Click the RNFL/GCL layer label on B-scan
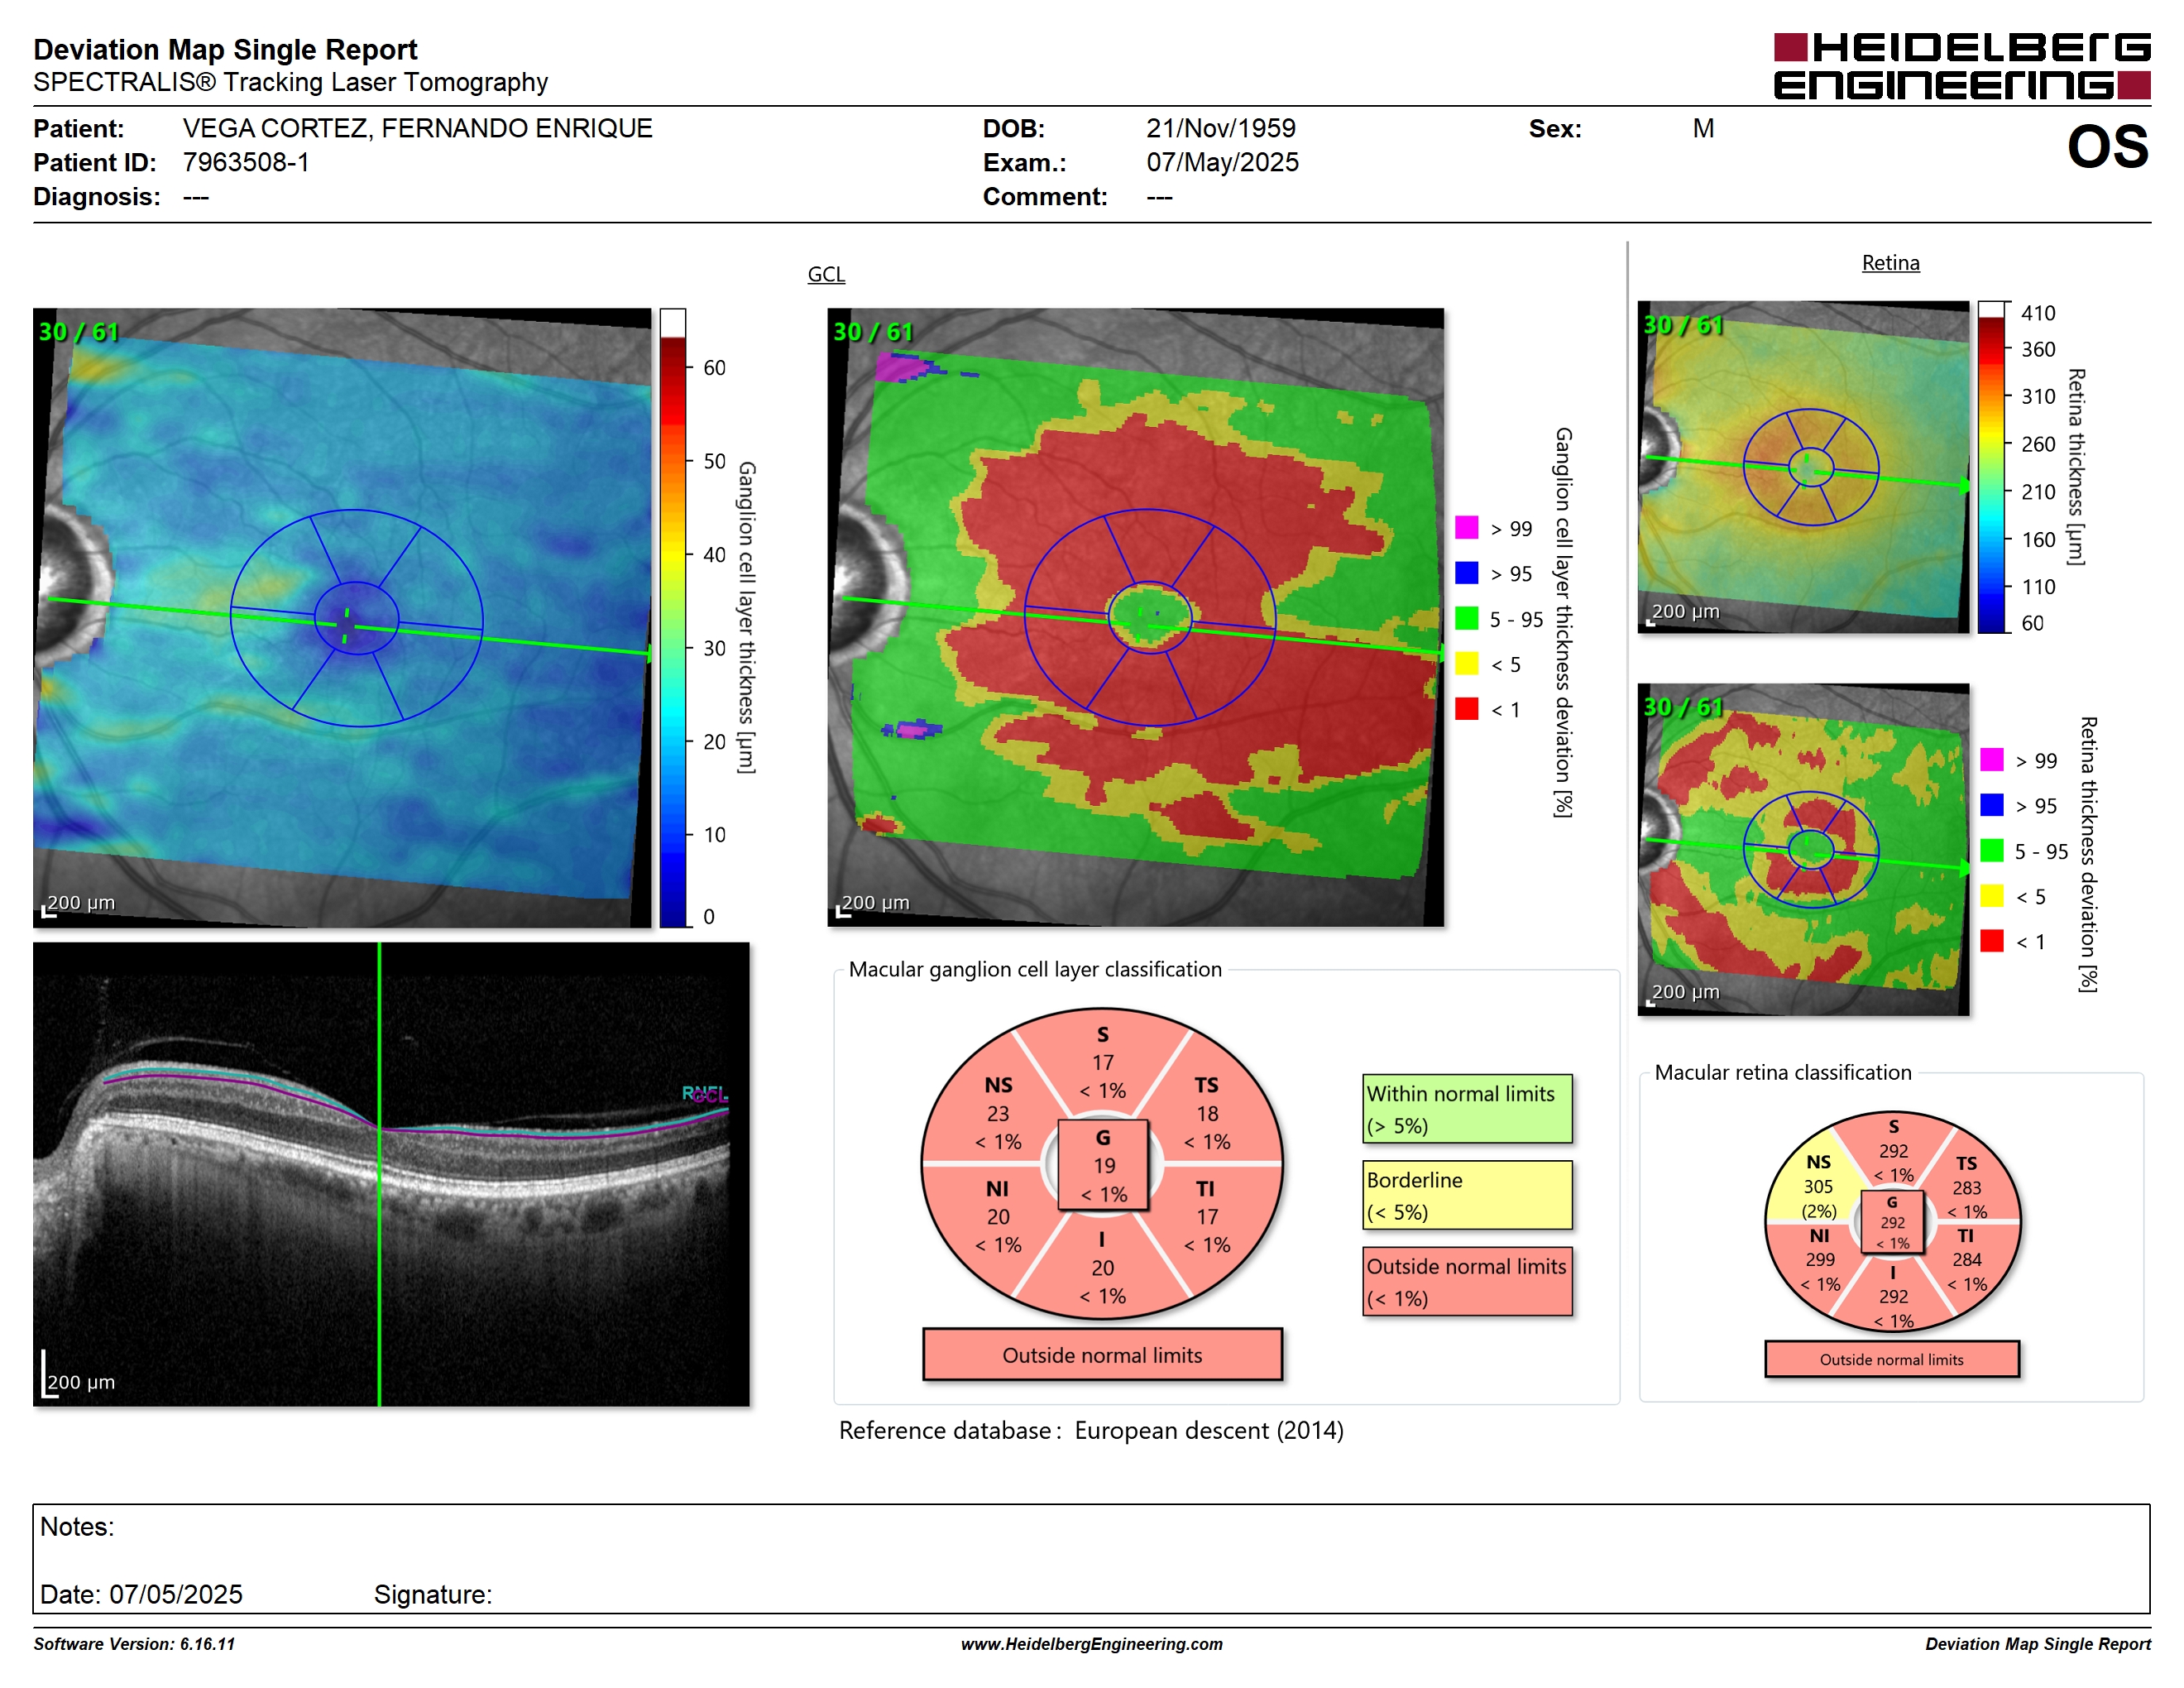2184x1688 pixels. pyautogui.click(x=705, y=1094)
